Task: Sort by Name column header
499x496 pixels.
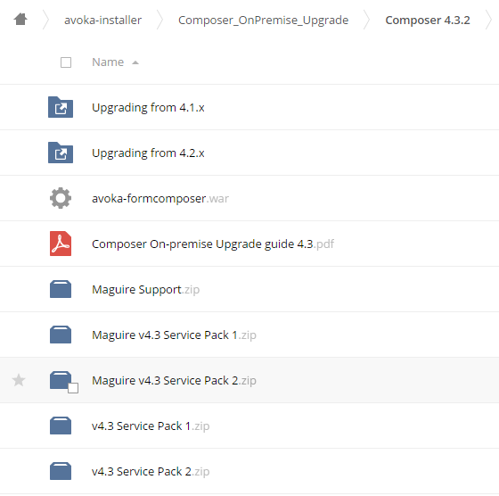Action: coord(108,62)
